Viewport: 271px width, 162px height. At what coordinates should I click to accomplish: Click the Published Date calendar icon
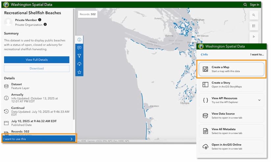tap(6, 123)
